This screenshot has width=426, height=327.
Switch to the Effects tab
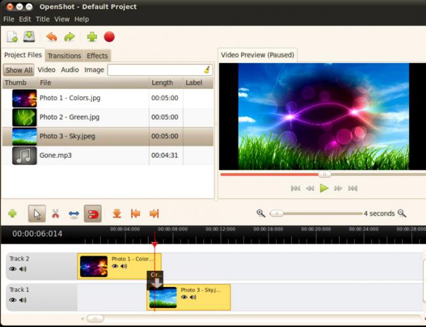(97, 56)
